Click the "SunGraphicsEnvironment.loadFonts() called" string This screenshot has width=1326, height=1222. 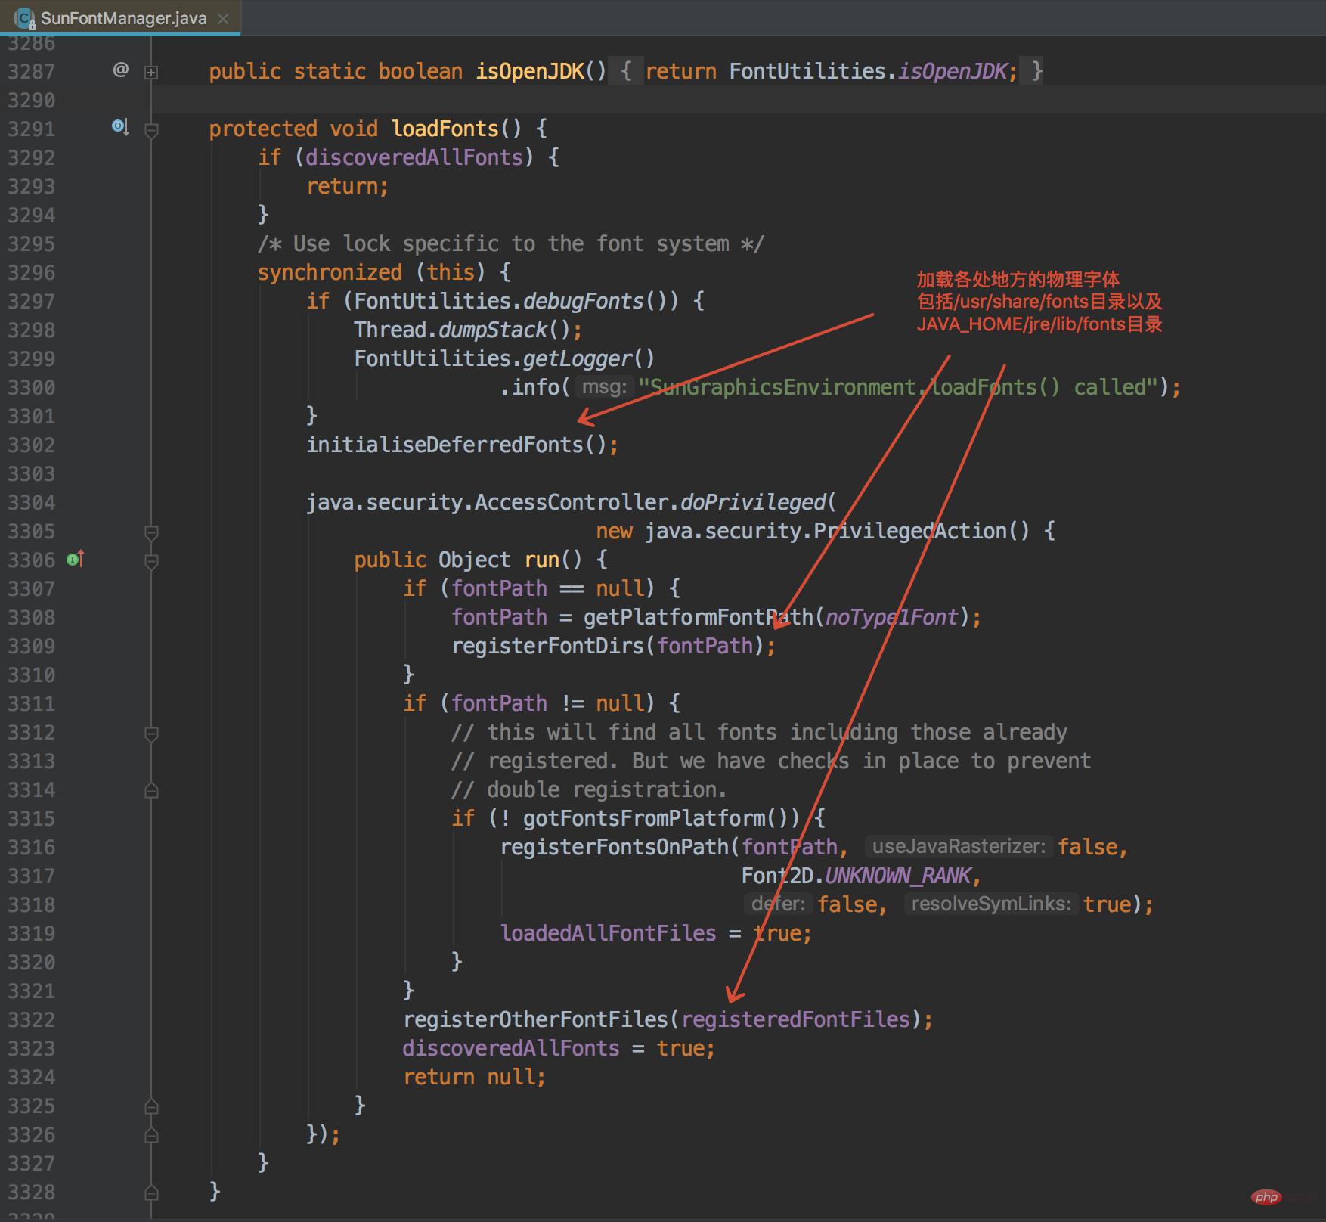[898, 387]
